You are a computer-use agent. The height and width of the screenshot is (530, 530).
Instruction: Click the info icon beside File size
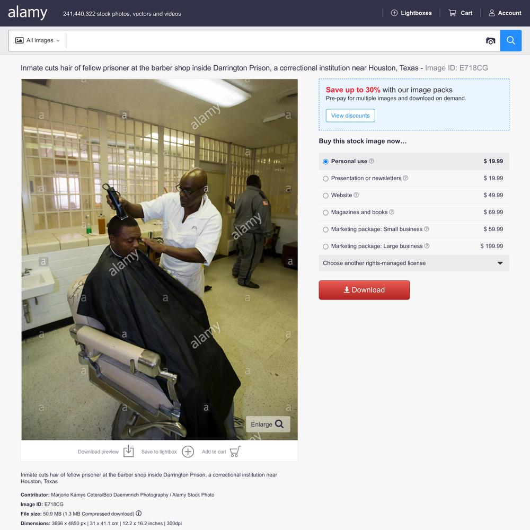click(x=138, y=514)
